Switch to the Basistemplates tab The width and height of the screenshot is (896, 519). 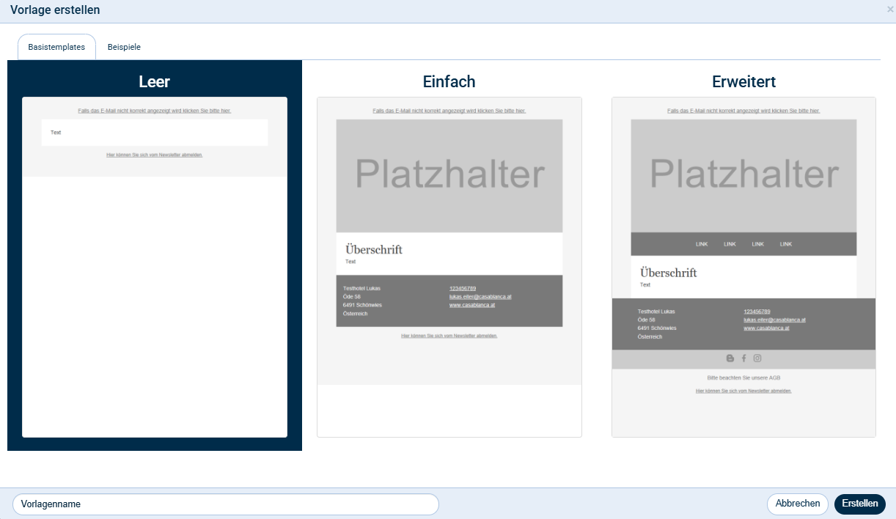click(56, 47)
